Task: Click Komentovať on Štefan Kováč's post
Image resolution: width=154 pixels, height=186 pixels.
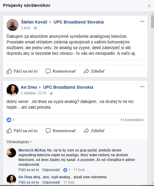Action: tap(61, 71)
